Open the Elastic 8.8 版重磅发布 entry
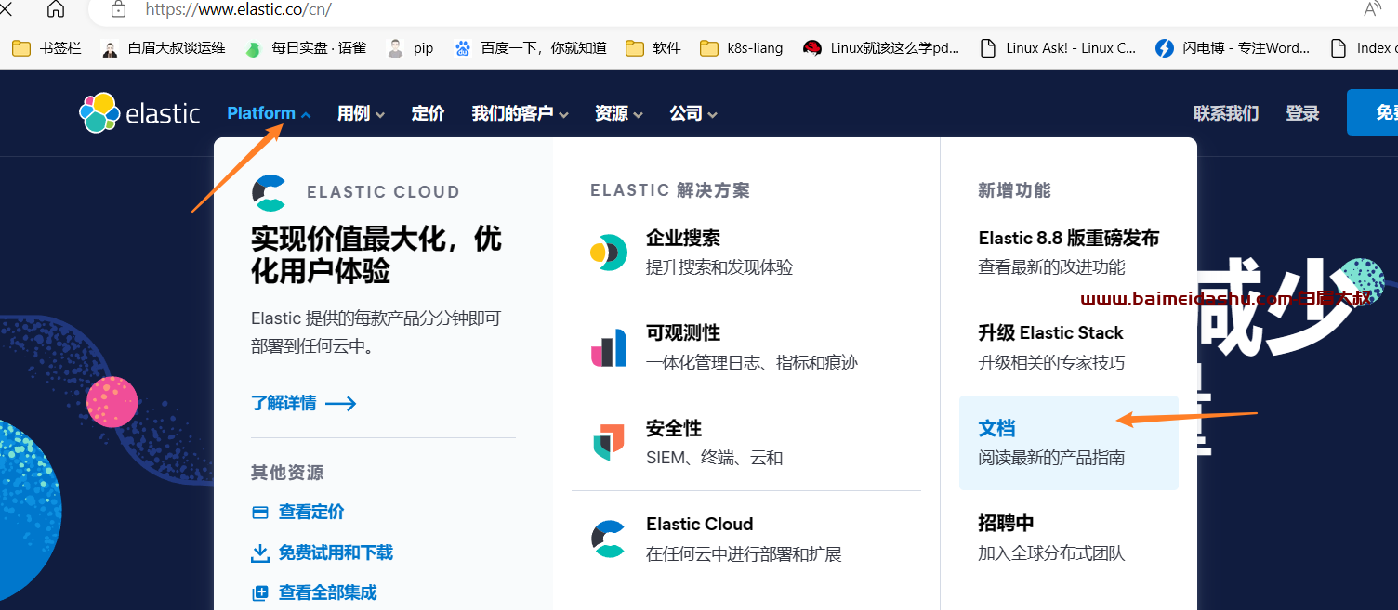 1069,252
